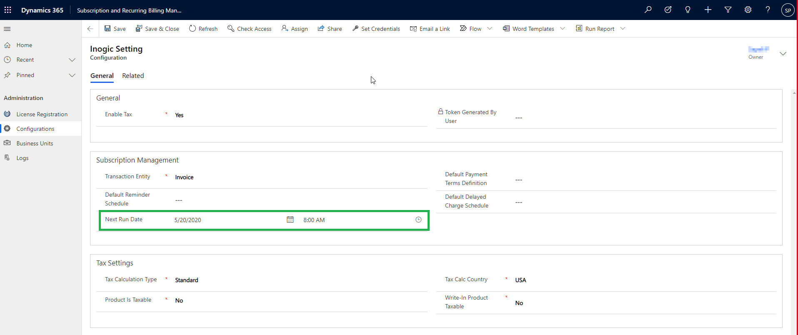Expand the Pinned chevron

tap(72, 75)
